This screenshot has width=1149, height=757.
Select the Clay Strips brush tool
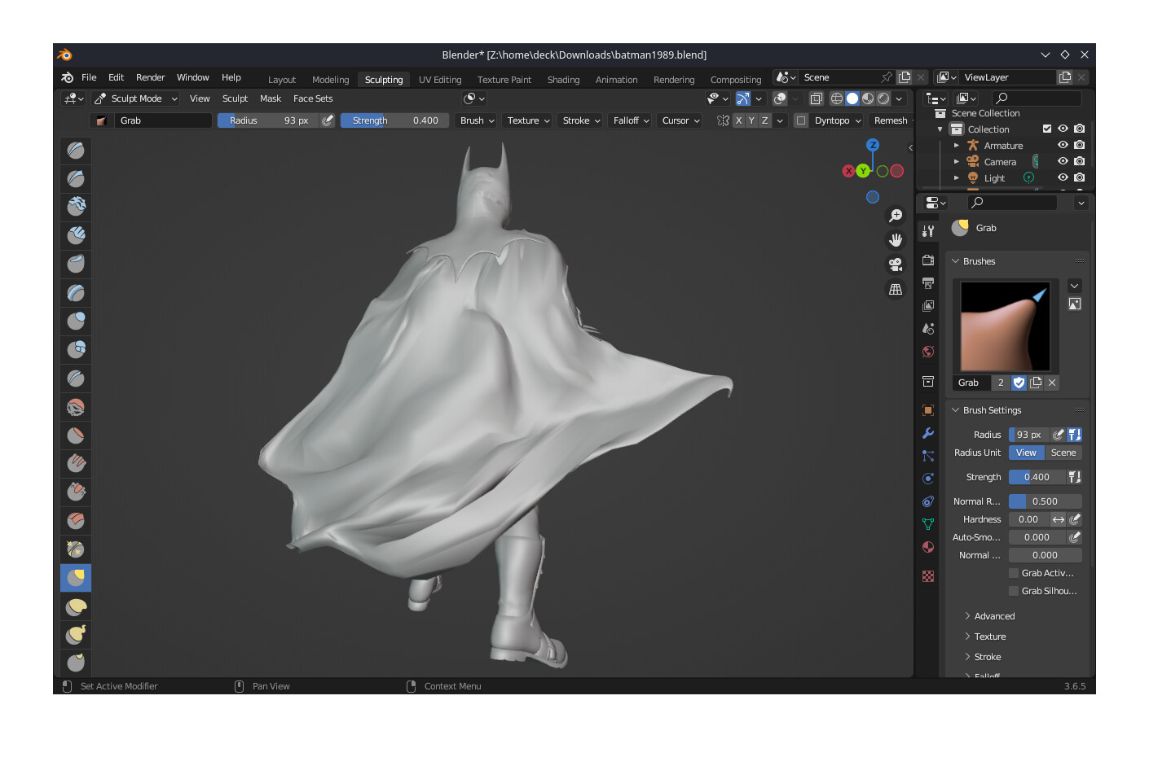click(x=76, y=236)
